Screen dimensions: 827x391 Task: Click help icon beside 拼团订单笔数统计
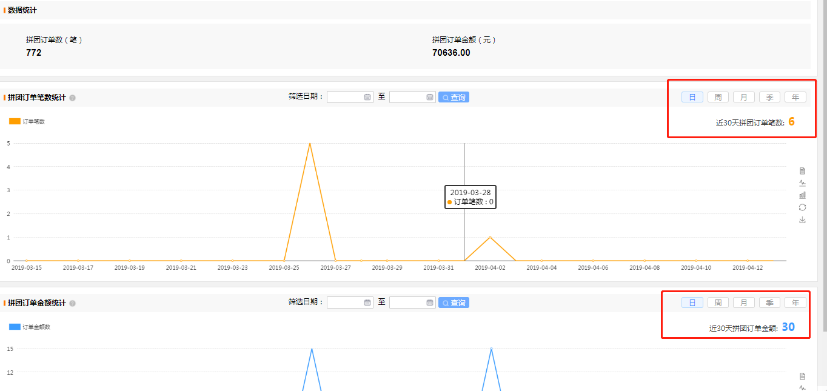pos(72,98)
